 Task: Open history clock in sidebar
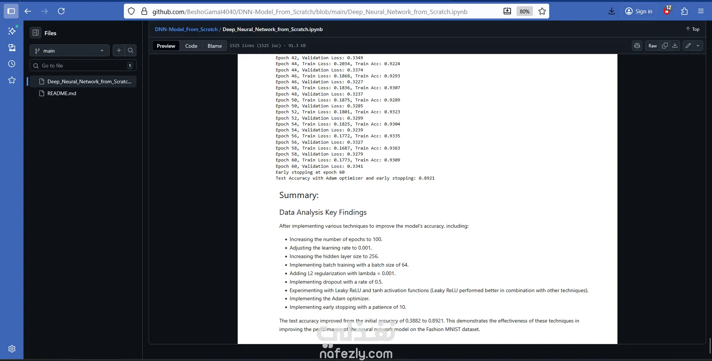(x=12, y=64)
